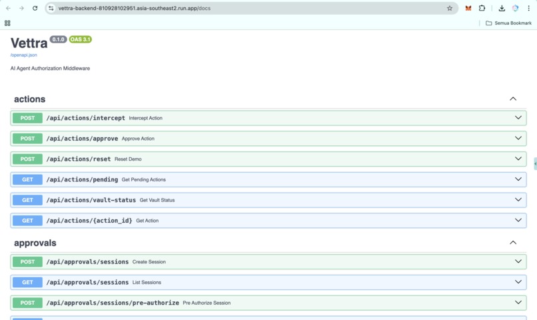Screen dimensions: 537x320
Task: Go forward with the browser forward arrow
Action: [21, 8]
